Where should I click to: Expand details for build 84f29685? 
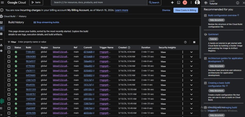tap(192, 76)
